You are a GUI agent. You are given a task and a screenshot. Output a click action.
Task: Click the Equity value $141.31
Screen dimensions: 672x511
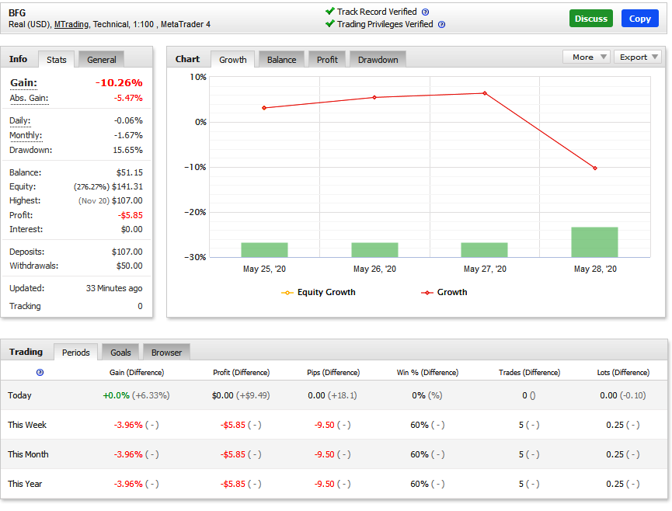click(x=127, y=186)
